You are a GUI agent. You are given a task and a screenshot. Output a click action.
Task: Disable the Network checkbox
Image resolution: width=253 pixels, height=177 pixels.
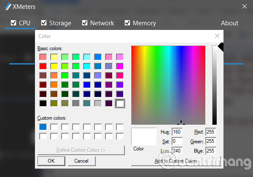click(x=85, y=23)
